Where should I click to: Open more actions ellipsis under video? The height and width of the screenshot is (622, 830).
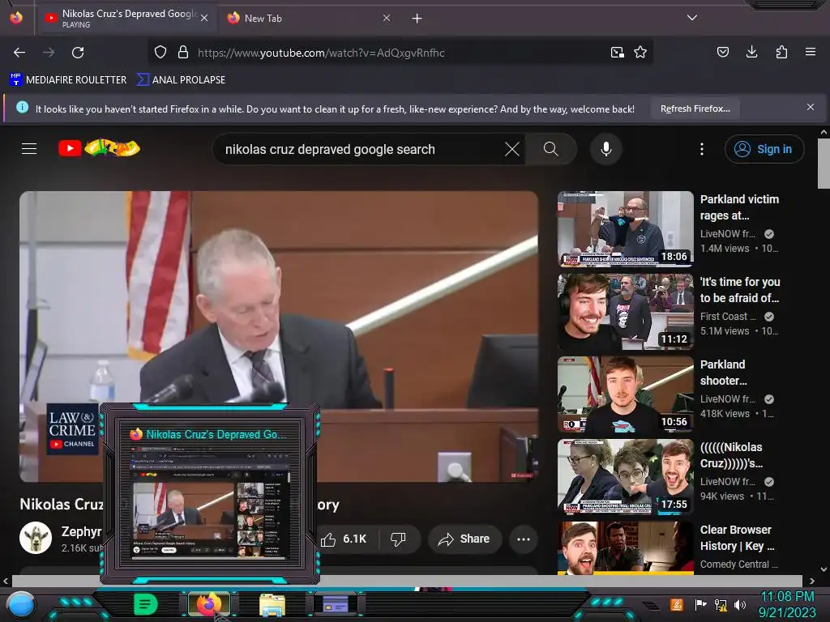pos(524,539)
